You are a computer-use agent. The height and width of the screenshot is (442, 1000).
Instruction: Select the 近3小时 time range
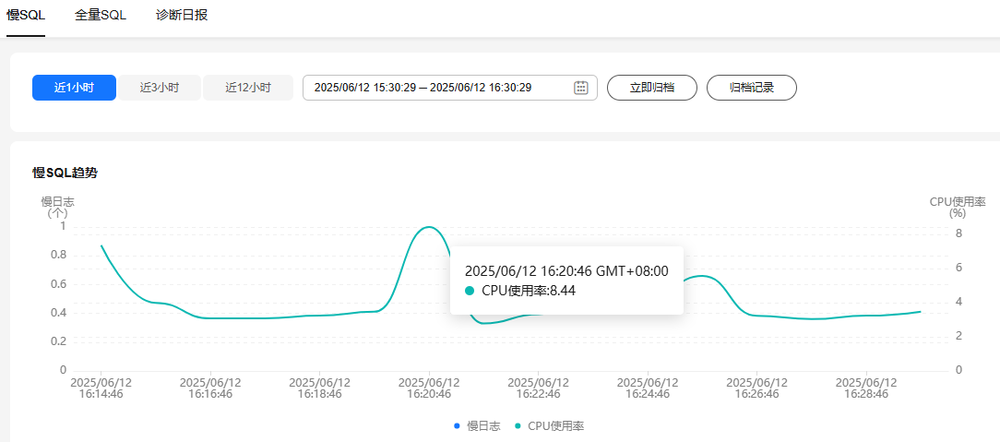[x=160, y=88]
